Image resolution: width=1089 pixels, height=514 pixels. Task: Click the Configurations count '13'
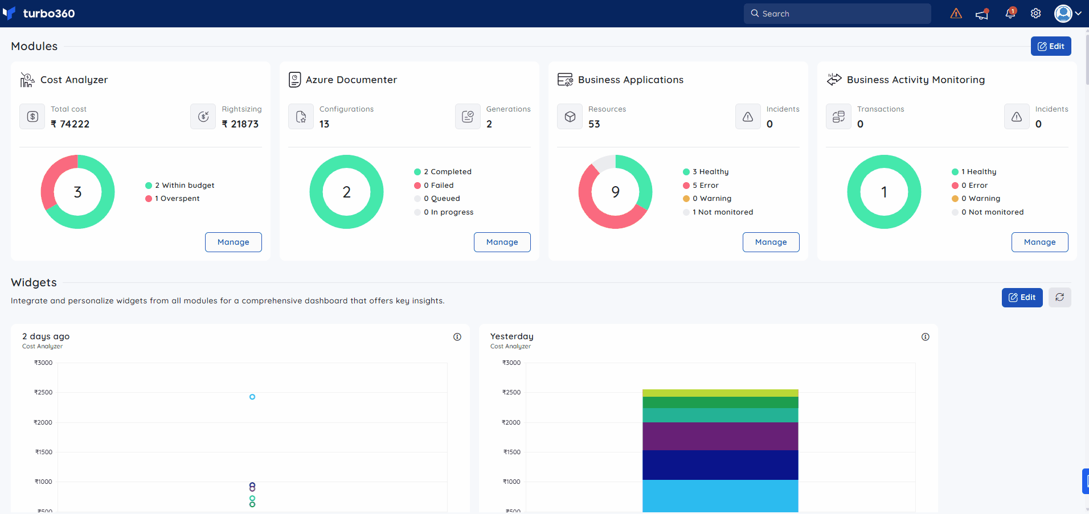point(324,124)
